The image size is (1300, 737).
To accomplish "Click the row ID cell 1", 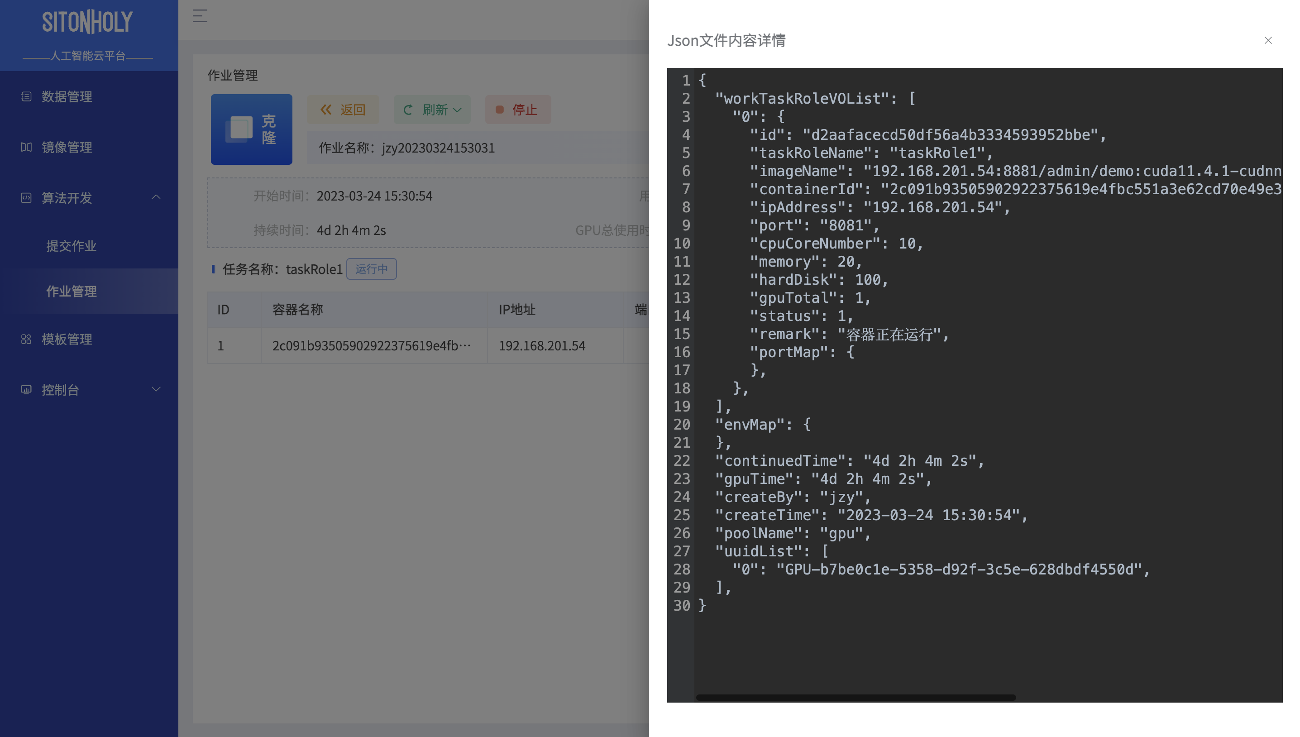I will [x=220, y=346].
